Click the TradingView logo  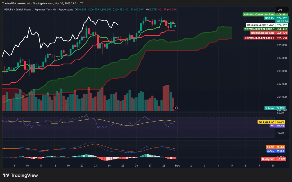coord(20,176)
